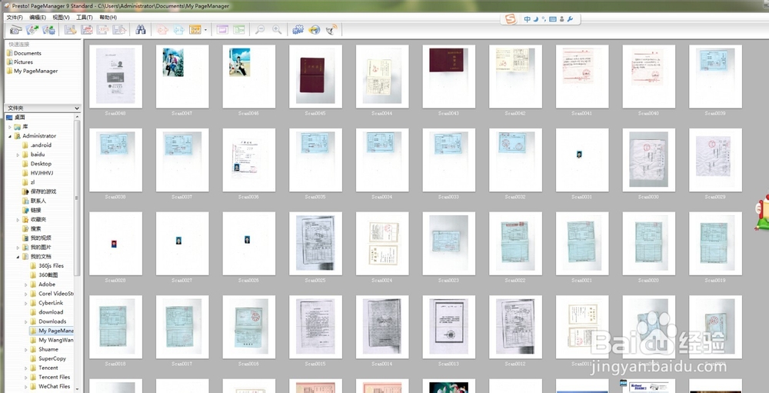Click the blue gears settings icon
769x393 pixels.
pyautogui.click(x=298, y=30)
